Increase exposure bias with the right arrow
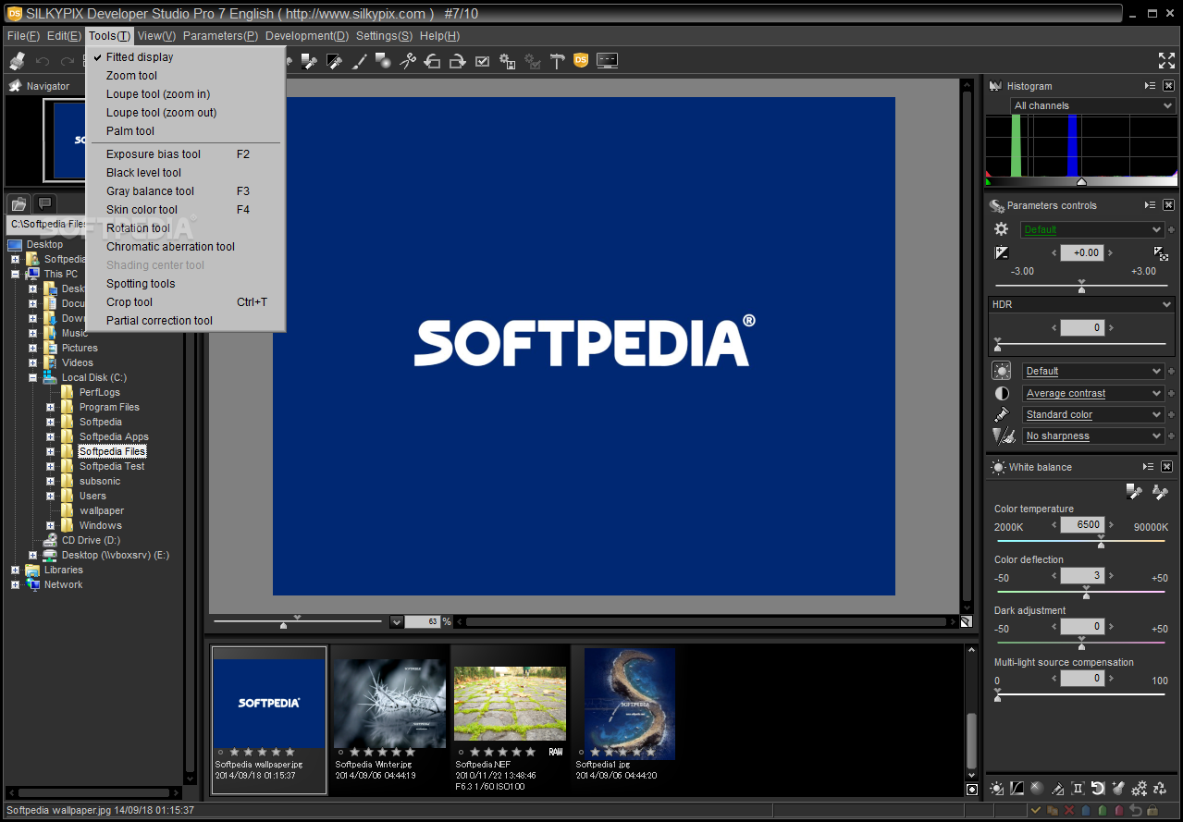Screen dimensions: 1183x822 coord(1110,252)
